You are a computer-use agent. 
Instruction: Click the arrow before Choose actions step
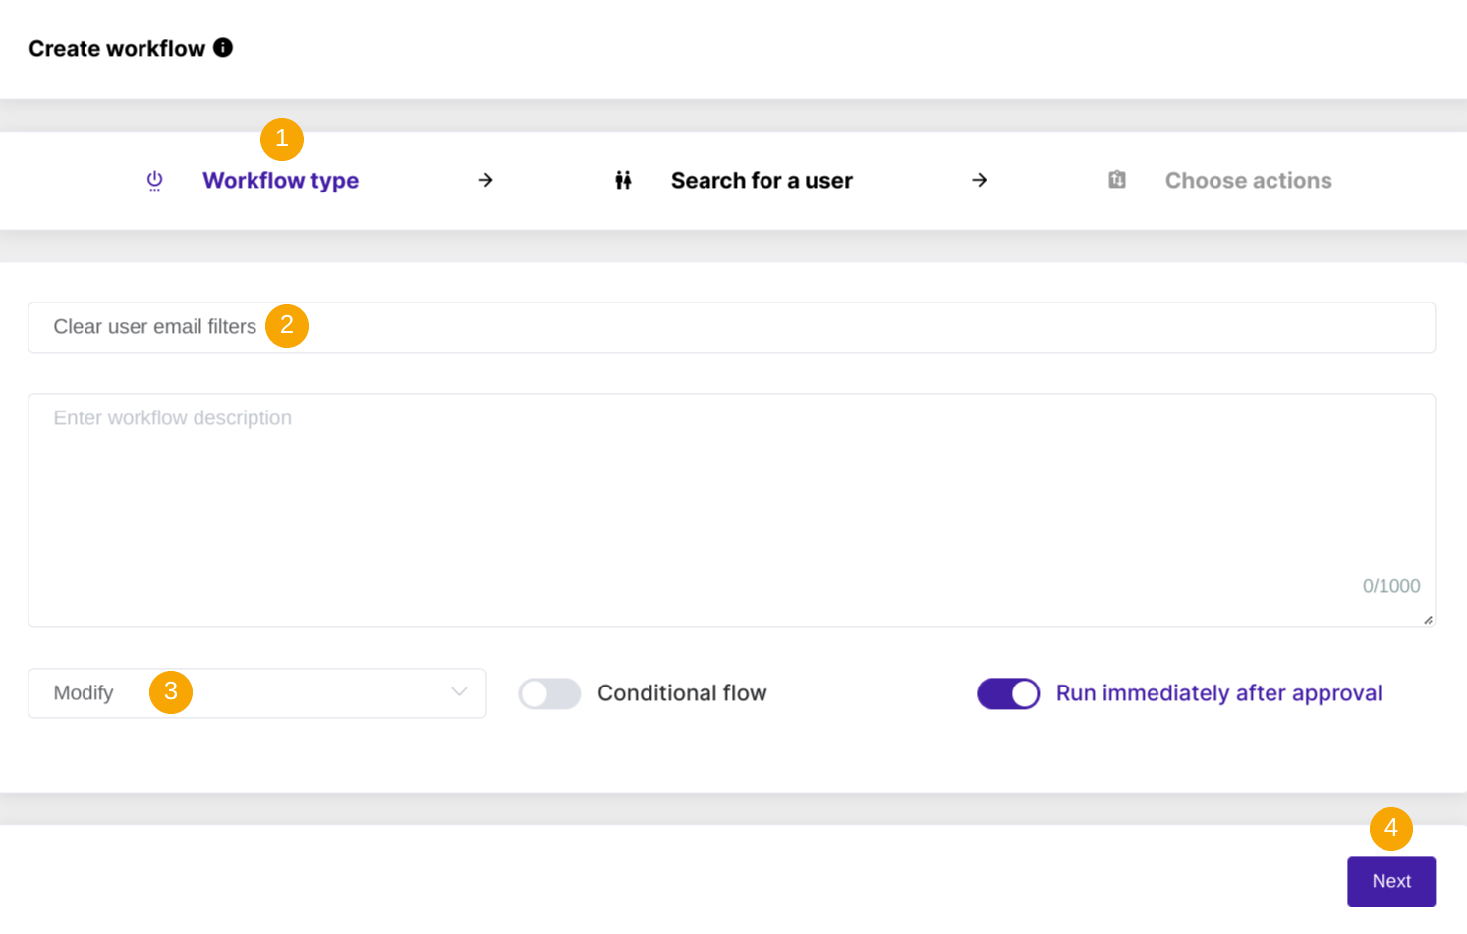pyautogui.click(x=979, y=180)
